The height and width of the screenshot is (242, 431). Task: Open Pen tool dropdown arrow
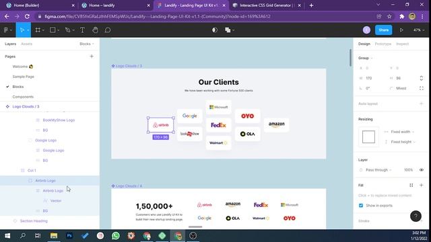(x=73, y=30)
